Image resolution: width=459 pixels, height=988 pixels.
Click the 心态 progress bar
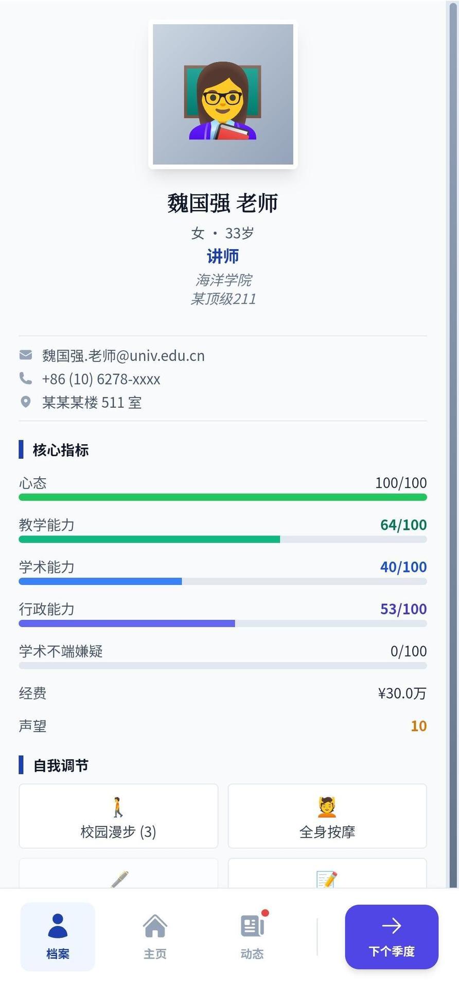(223, 497)
